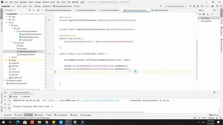Click the Windows Start button
Image resolution: width=223 pixels, height=125 pixels.
[x=3, y=122]
